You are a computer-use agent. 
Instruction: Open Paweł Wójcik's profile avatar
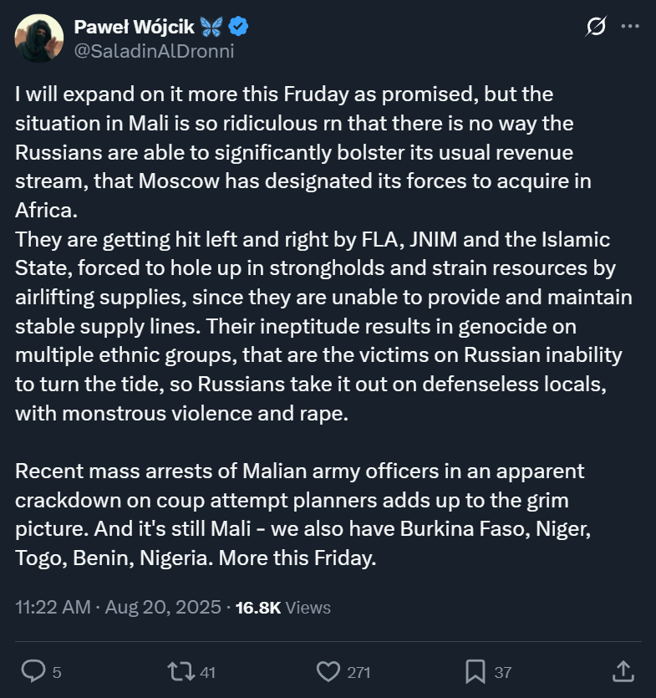coord(39,38)
